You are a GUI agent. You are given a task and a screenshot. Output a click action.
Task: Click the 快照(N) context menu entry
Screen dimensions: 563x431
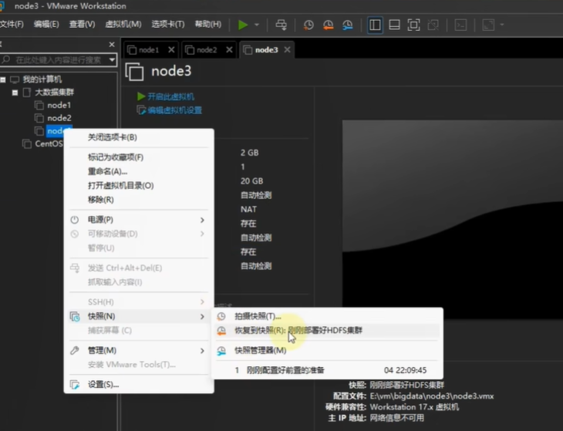click(139, 316)
